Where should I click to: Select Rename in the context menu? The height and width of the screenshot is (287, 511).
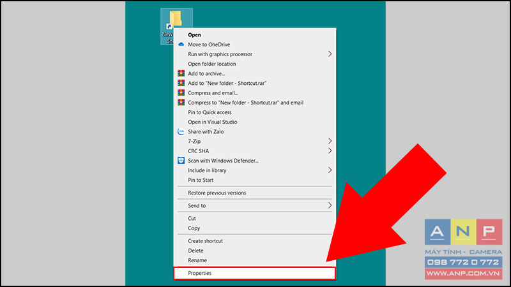[254, 260]
